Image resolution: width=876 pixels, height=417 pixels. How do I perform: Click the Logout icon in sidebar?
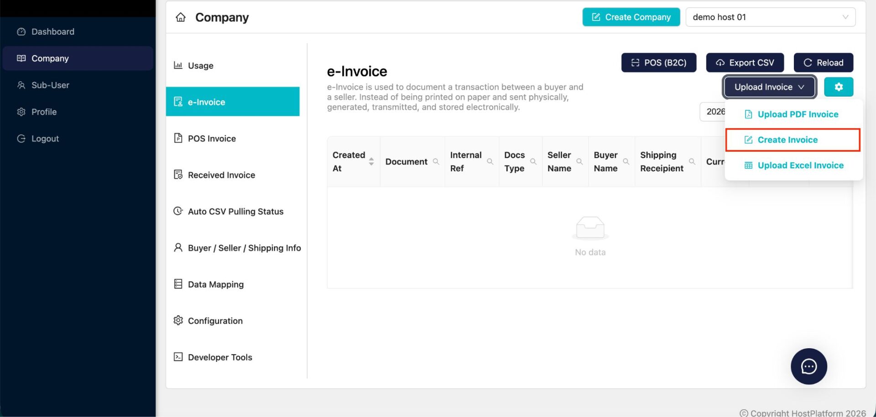(21, 139)
